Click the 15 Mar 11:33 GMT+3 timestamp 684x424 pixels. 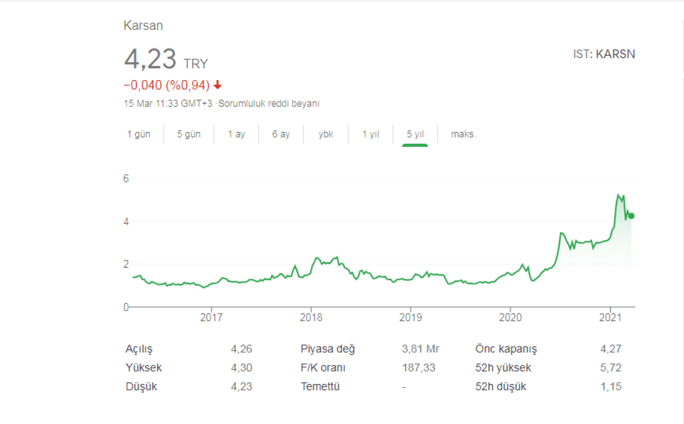tap(169, 104)
